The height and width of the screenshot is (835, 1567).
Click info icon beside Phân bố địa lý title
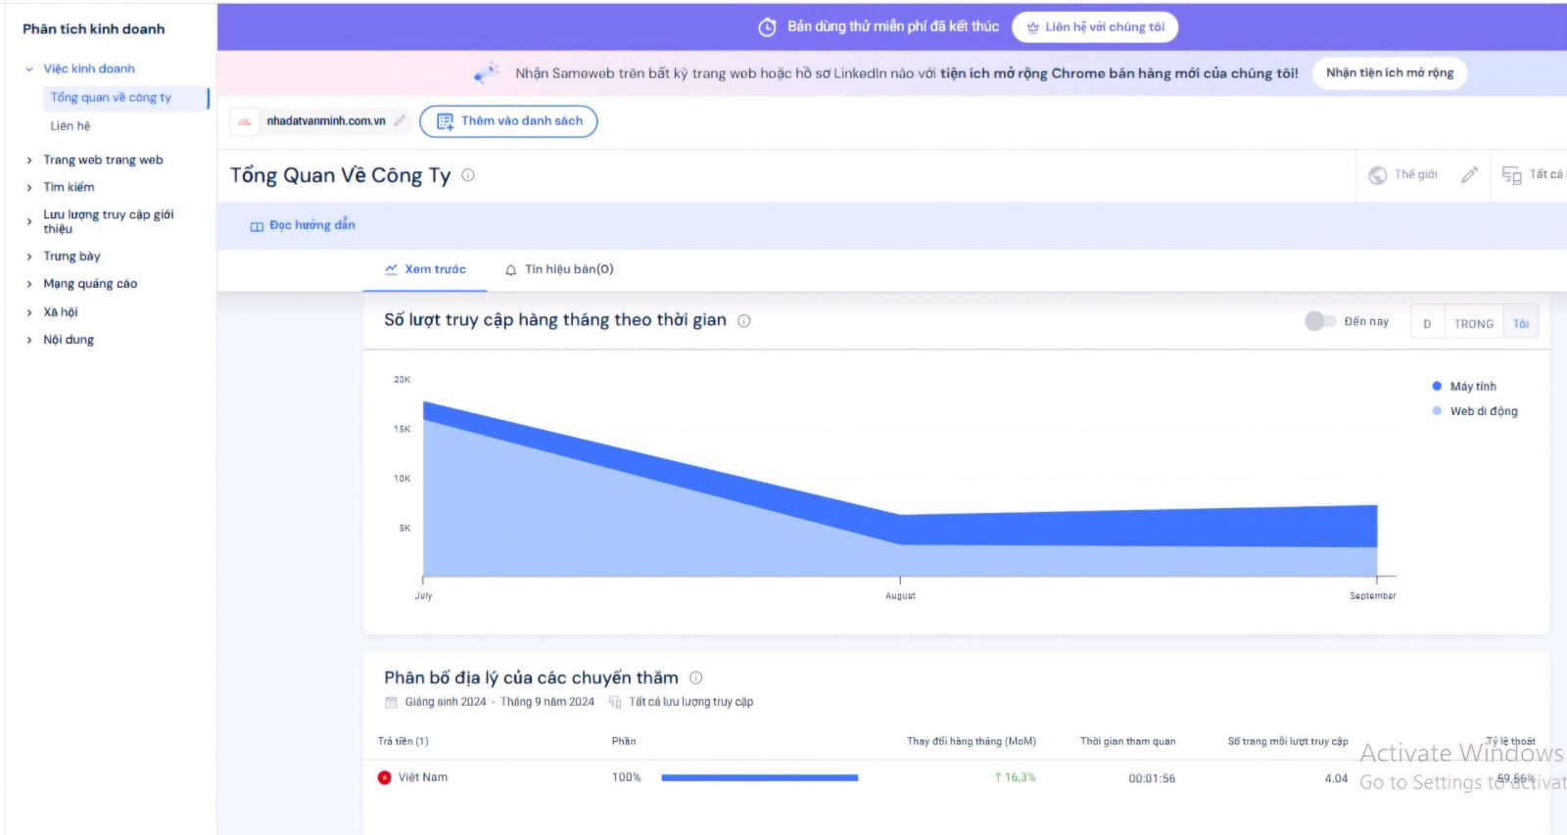(x=696, y=677)
